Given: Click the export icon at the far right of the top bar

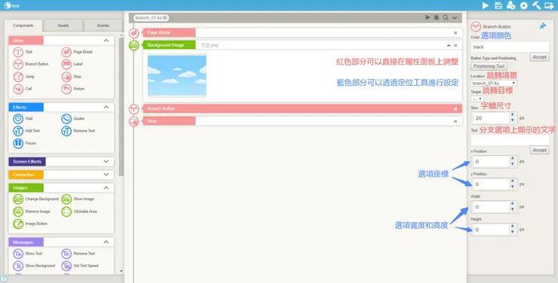Looking at the screenshot, I should click(549, 5).
